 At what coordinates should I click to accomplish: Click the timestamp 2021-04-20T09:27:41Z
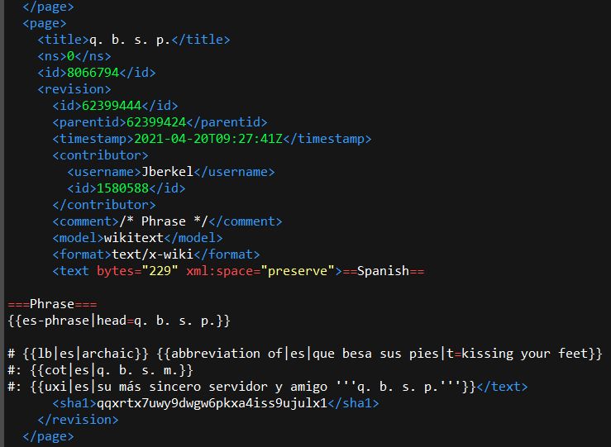208,139
